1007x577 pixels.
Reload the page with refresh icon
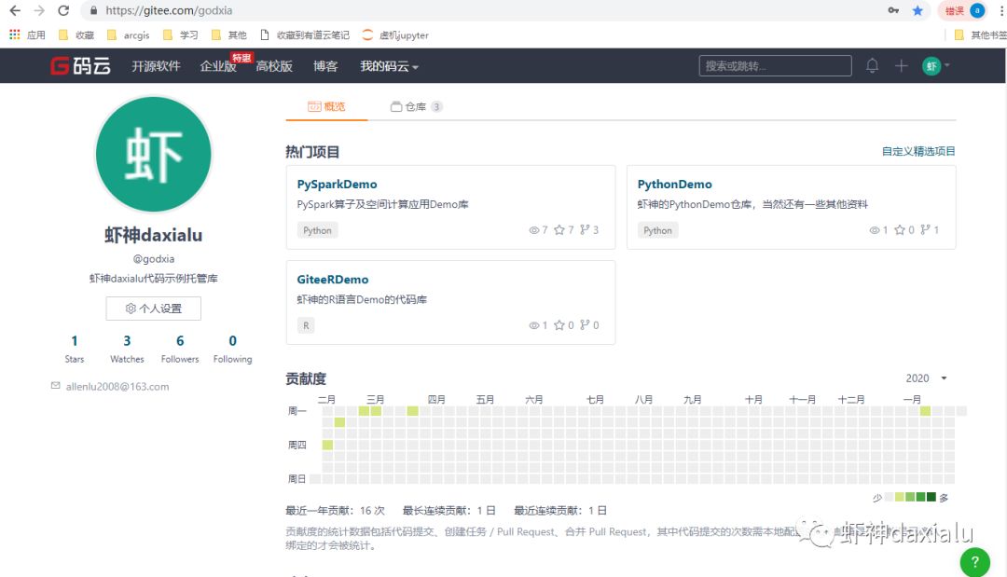click(63, 10)
